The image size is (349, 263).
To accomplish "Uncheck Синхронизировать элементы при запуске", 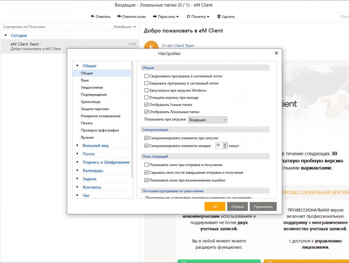I will [146, 138].
